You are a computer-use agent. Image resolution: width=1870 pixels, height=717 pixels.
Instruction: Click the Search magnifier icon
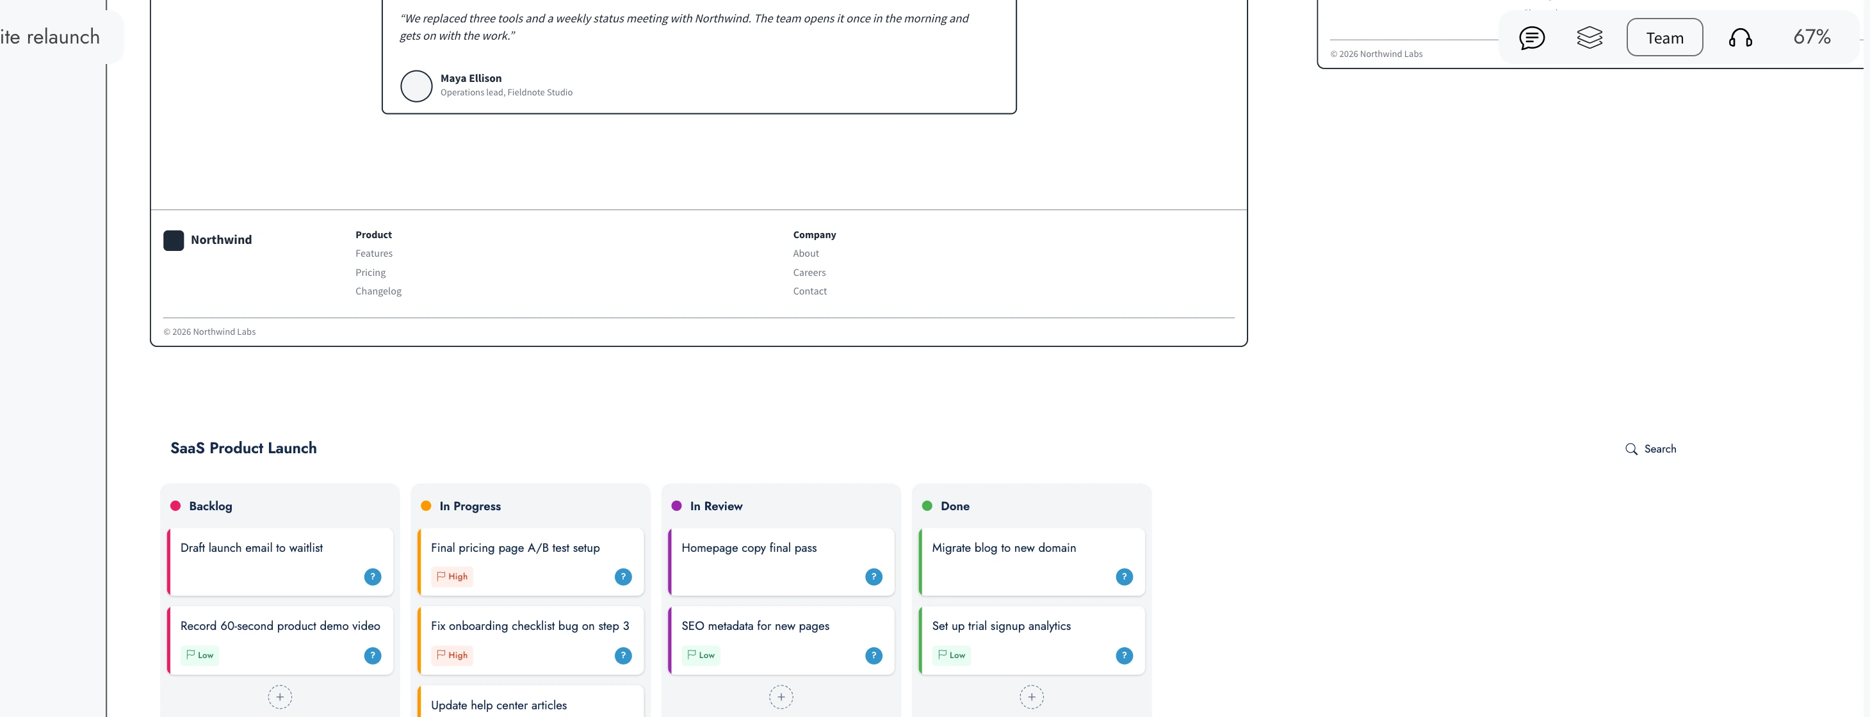pos(1631,449)
